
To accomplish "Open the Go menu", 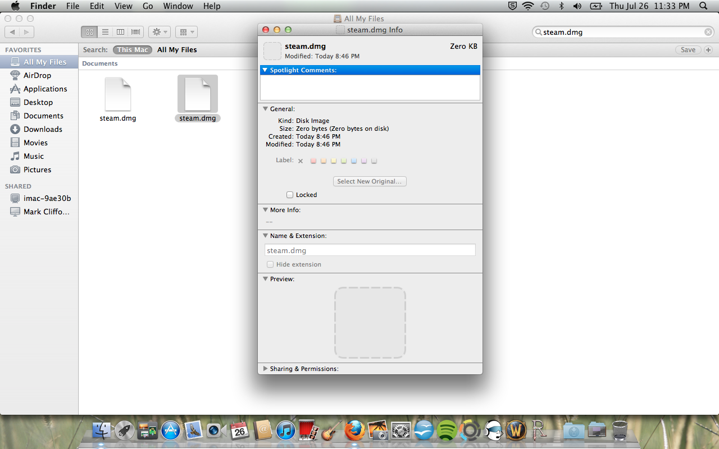I will click(x=148, y=6).
